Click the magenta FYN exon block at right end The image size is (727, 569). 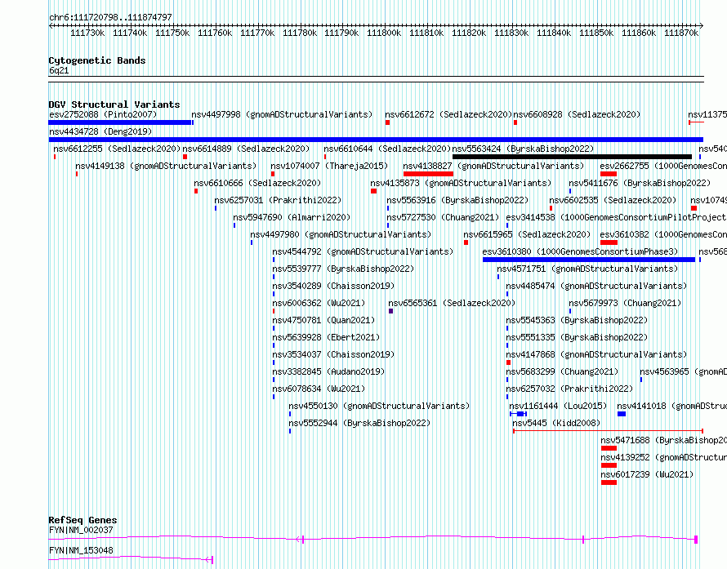pyautogui.click(x=696, y=539)
